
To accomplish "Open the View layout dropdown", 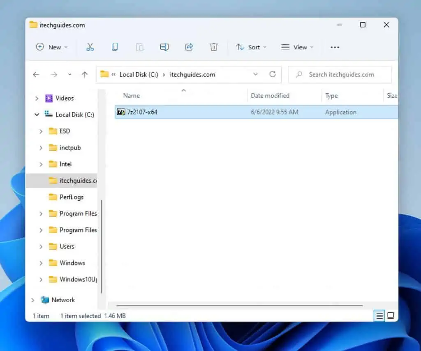I will (x=297, y=47).
